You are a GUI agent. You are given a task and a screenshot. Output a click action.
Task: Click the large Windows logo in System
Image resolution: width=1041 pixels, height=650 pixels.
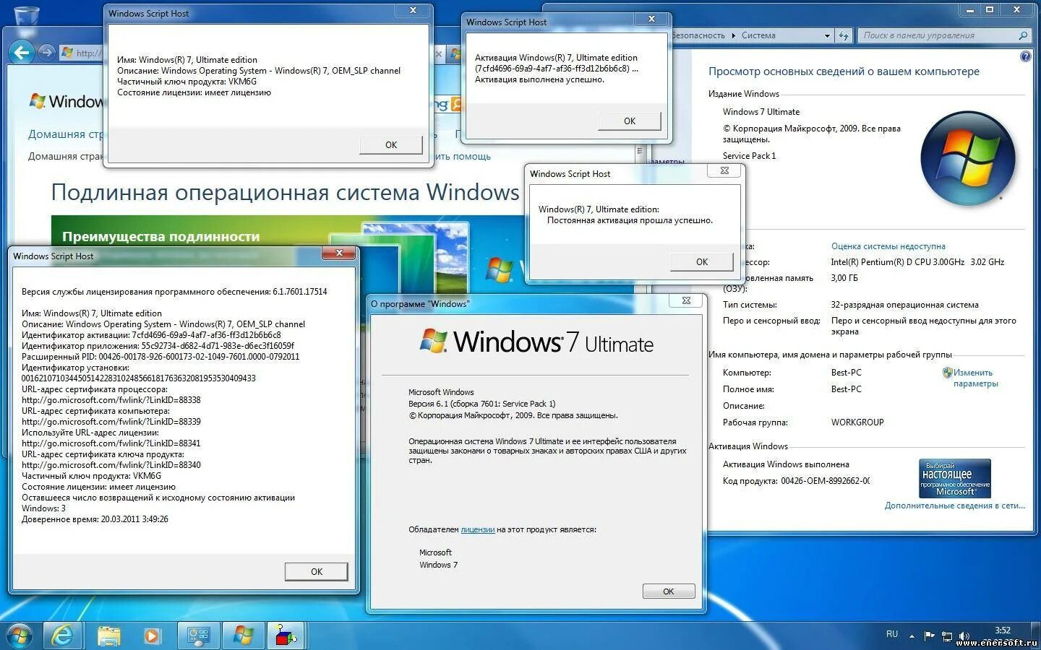(x=969, y=159)
